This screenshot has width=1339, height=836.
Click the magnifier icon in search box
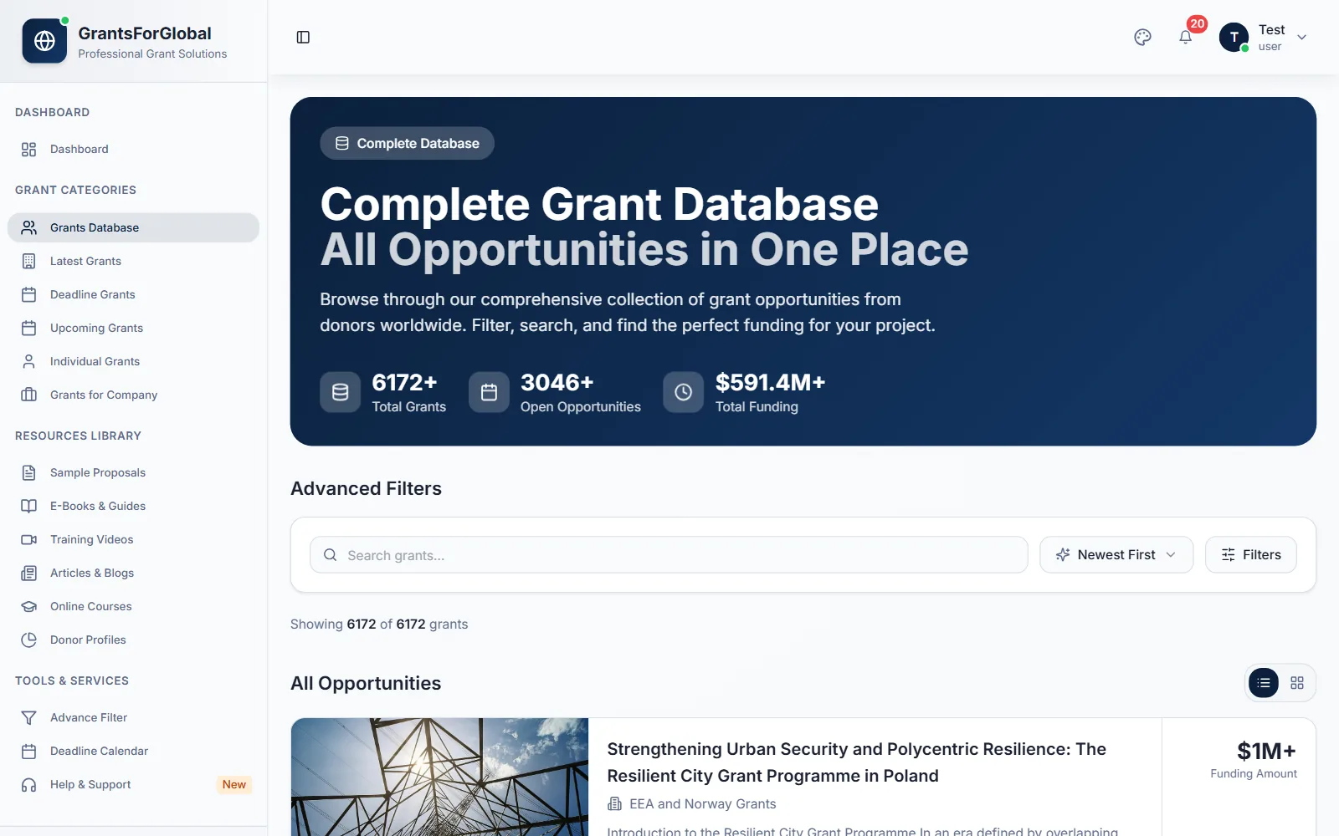(331, 555)
